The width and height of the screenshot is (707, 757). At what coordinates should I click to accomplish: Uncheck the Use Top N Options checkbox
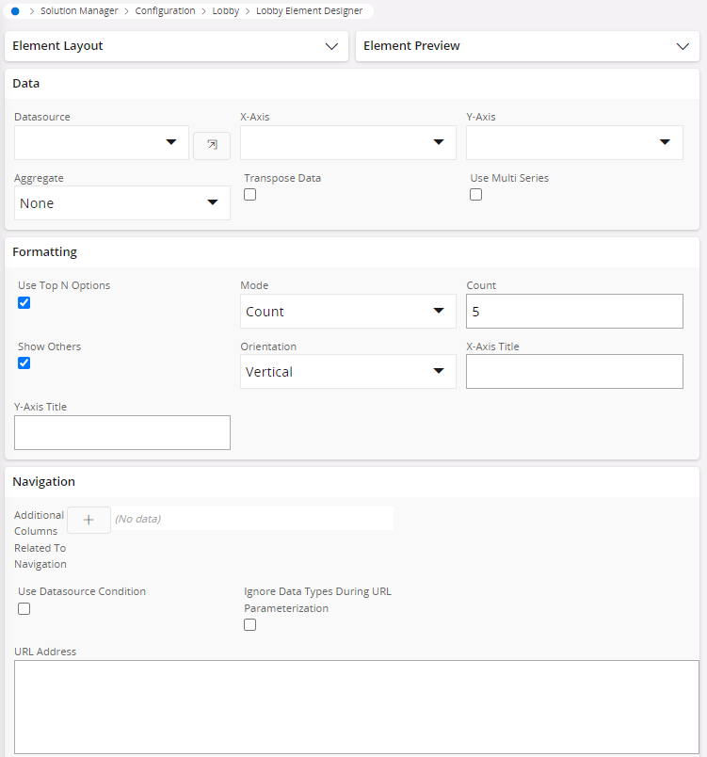tap(24, 302)
